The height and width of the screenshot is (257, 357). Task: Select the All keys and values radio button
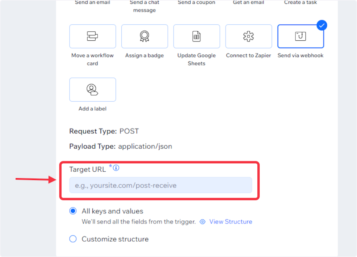(73, 211)
